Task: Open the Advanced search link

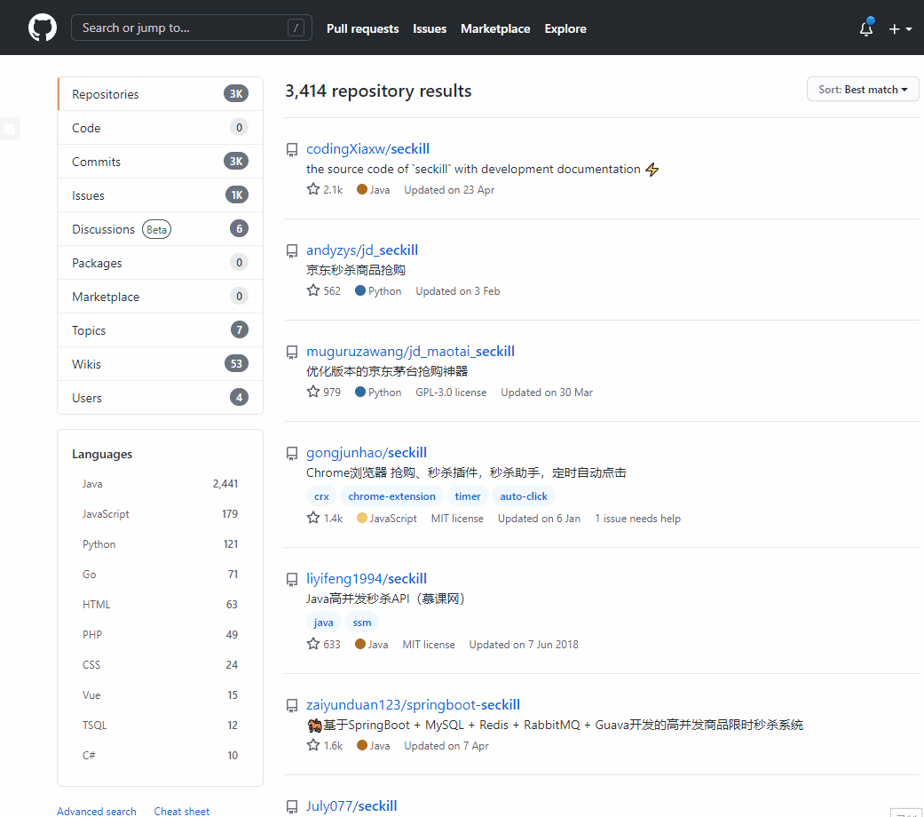Action: pos(97,811)
